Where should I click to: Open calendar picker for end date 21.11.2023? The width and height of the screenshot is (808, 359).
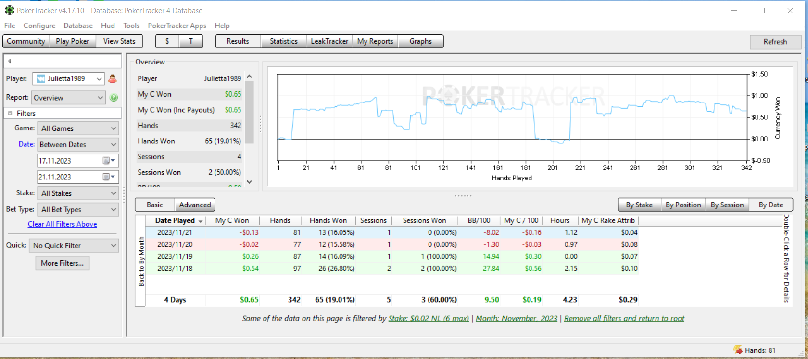[109, 177]
